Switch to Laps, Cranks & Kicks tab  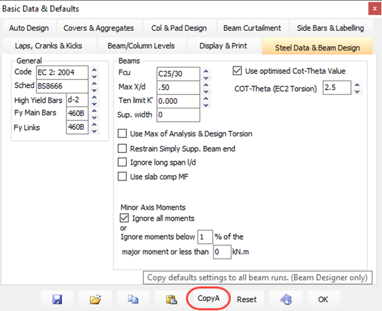tap(48, 46)
